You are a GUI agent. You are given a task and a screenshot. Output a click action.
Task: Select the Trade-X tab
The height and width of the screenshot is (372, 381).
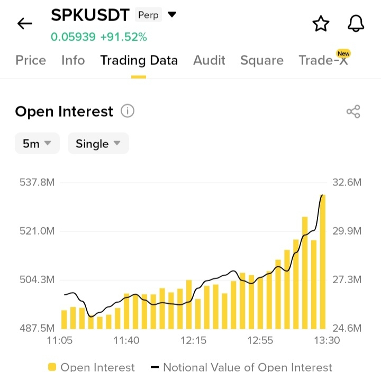pos(323,60)
